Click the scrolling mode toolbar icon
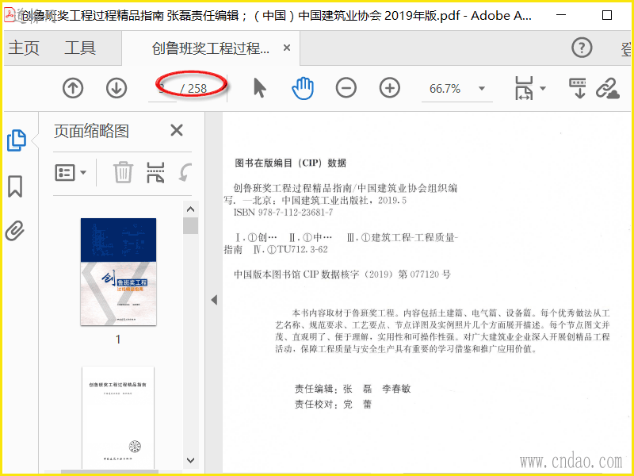The width and height of the screenshot is (634, 476). click(x=578, y=88)
